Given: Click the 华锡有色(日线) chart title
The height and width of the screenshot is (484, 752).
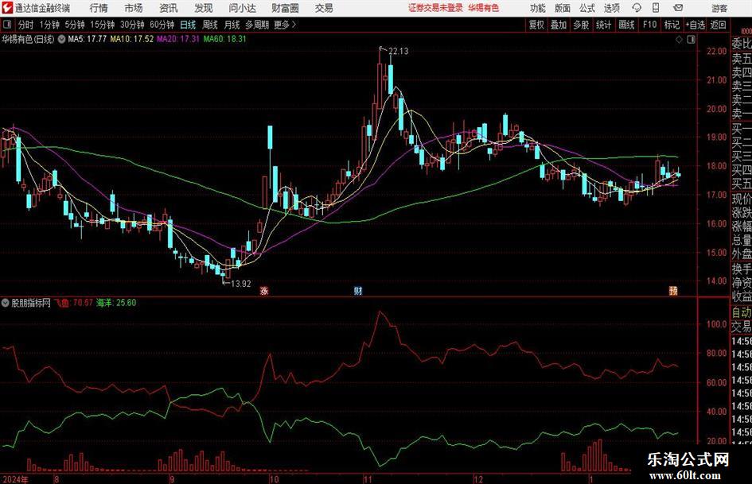Looking at the screenshot, I should (x=28, y=39).
